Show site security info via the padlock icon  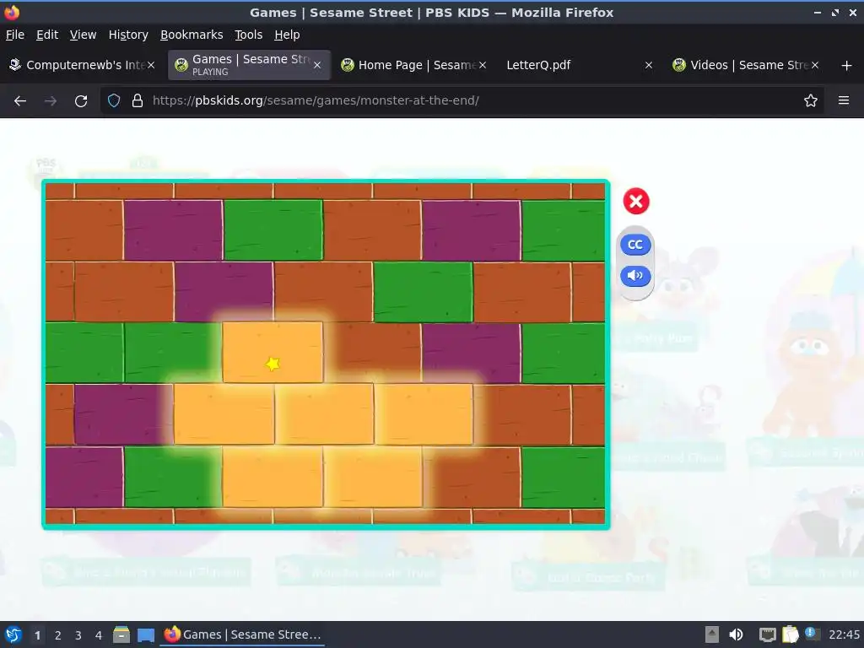pos(138,101)
